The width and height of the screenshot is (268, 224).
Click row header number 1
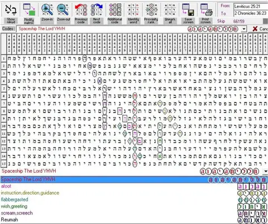tap(4, 59)
